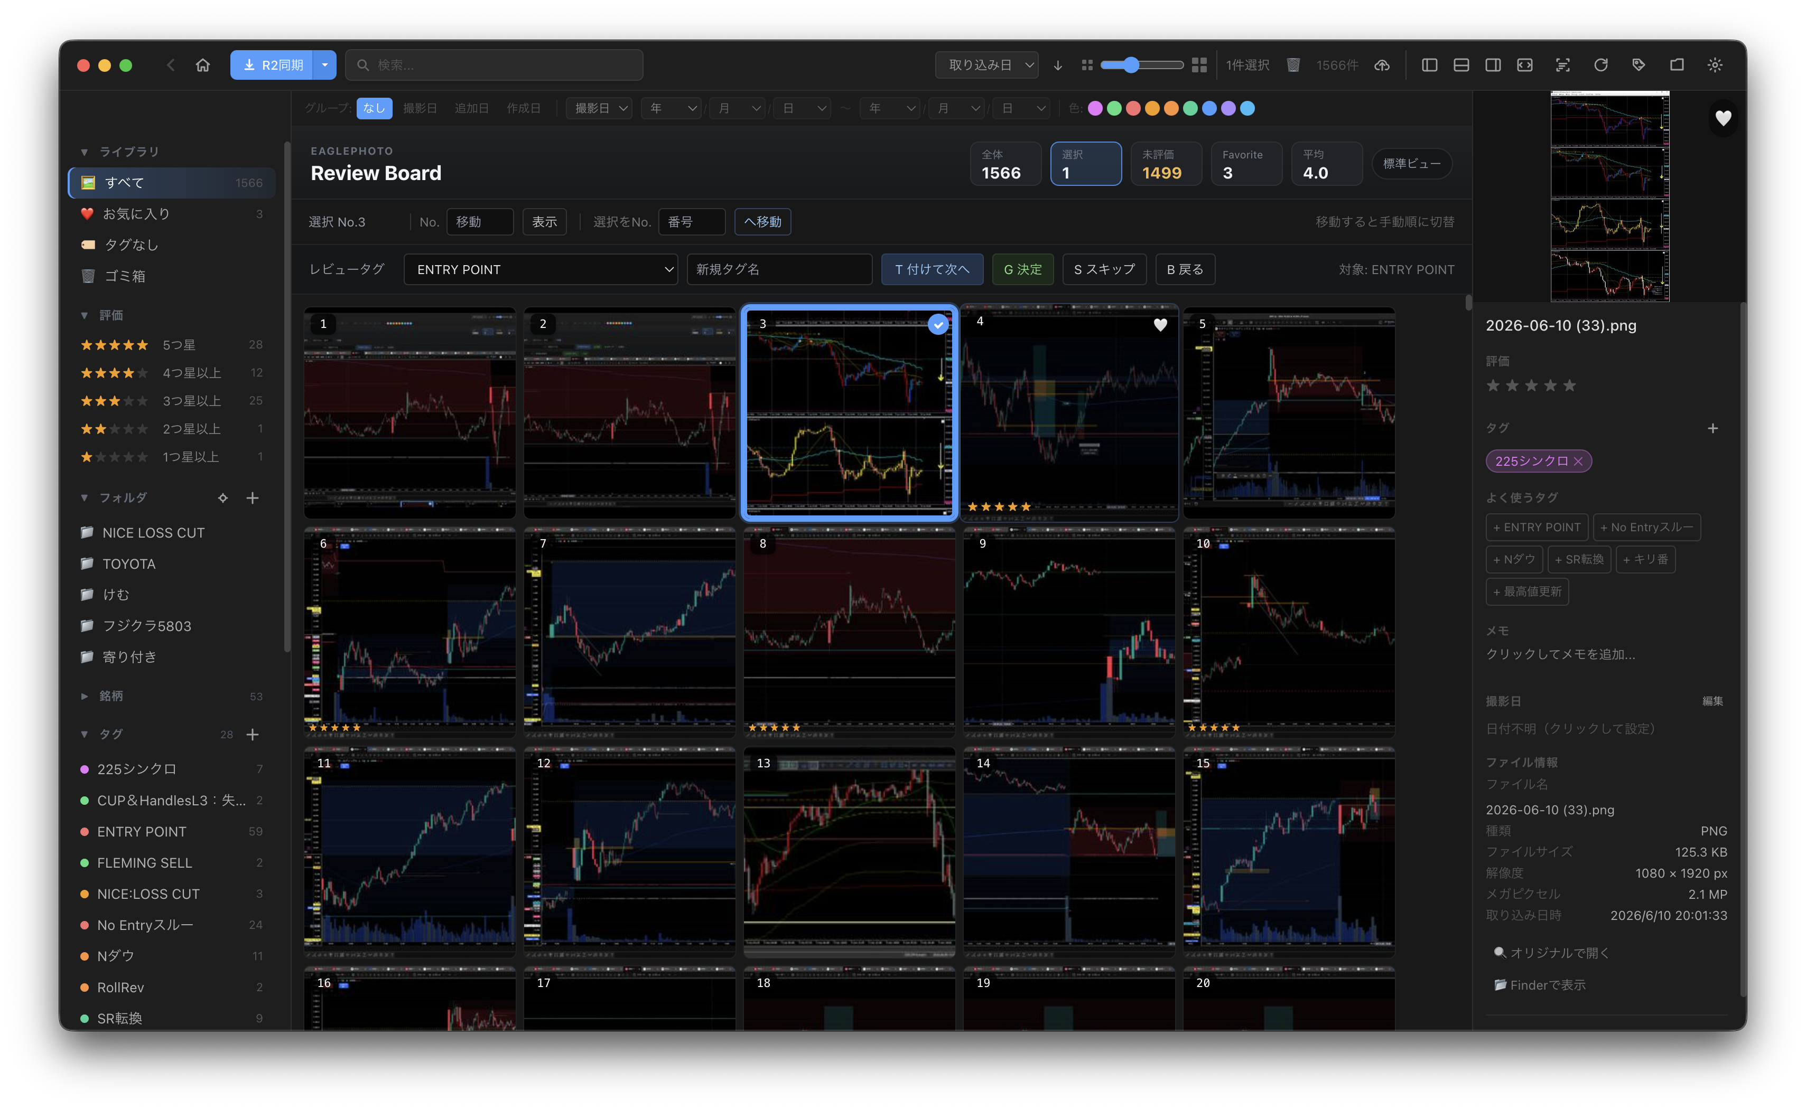This screenshot has height=1109, width=1806.
Task: Refresh the library
Action: pyautogui.click(x=1600, y=65)
